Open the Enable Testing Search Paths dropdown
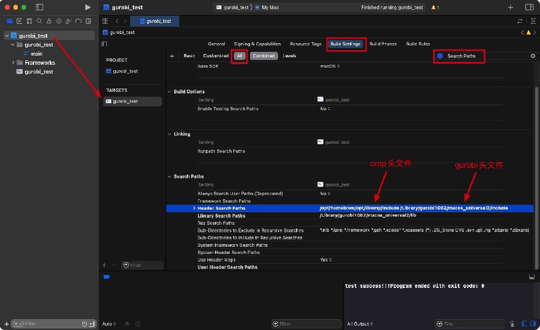Image resolution: width=540 pixels, height=330 pixels. tap(325, 109)
